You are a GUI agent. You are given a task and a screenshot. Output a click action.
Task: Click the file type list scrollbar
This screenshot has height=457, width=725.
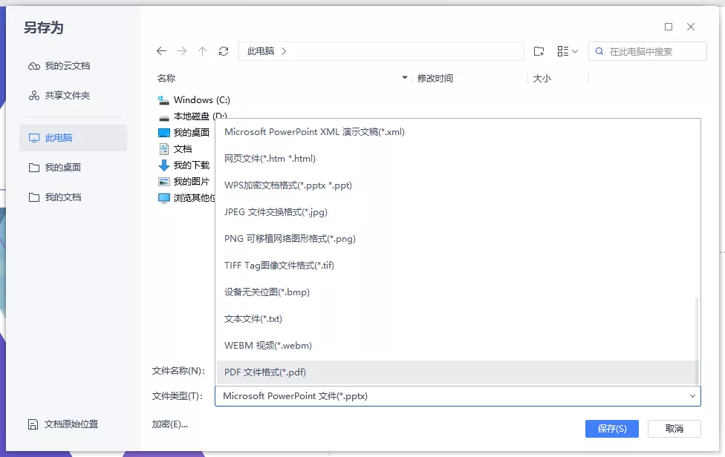696,341
